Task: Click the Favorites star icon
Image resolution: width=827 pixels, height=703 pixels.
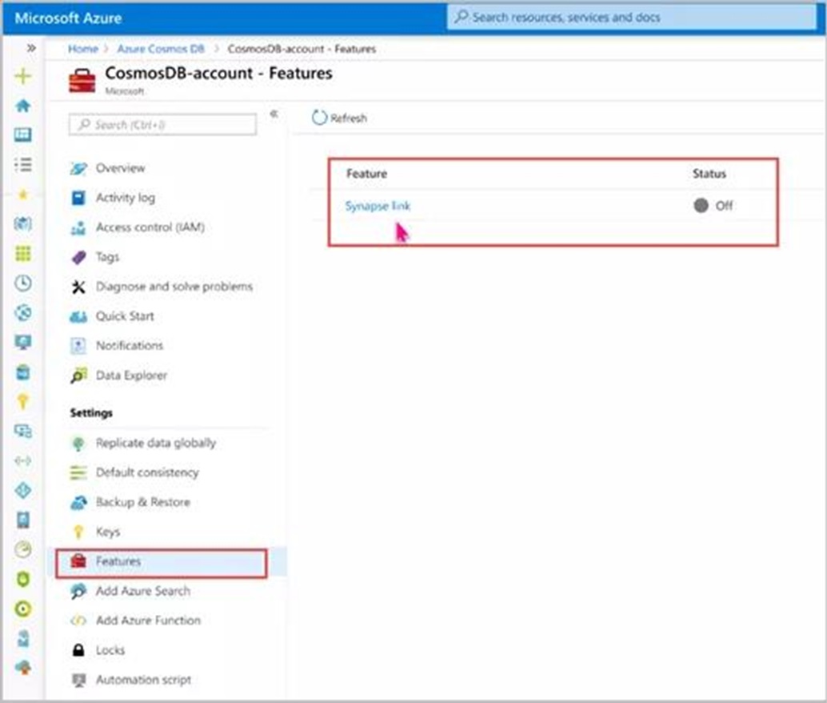Action: (23, 194)
